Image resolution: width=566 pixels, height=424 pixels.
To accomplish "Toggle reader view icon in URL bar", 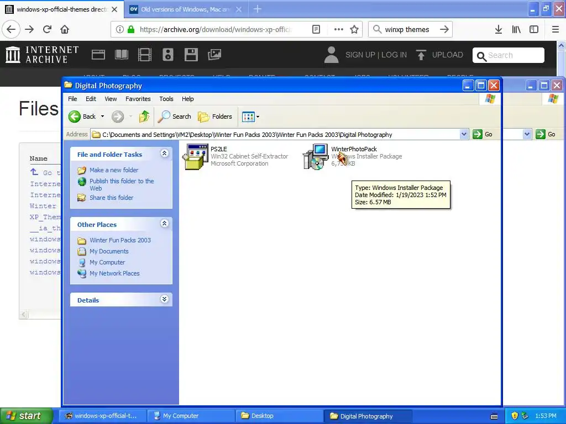I will click(x=316, y=30).
